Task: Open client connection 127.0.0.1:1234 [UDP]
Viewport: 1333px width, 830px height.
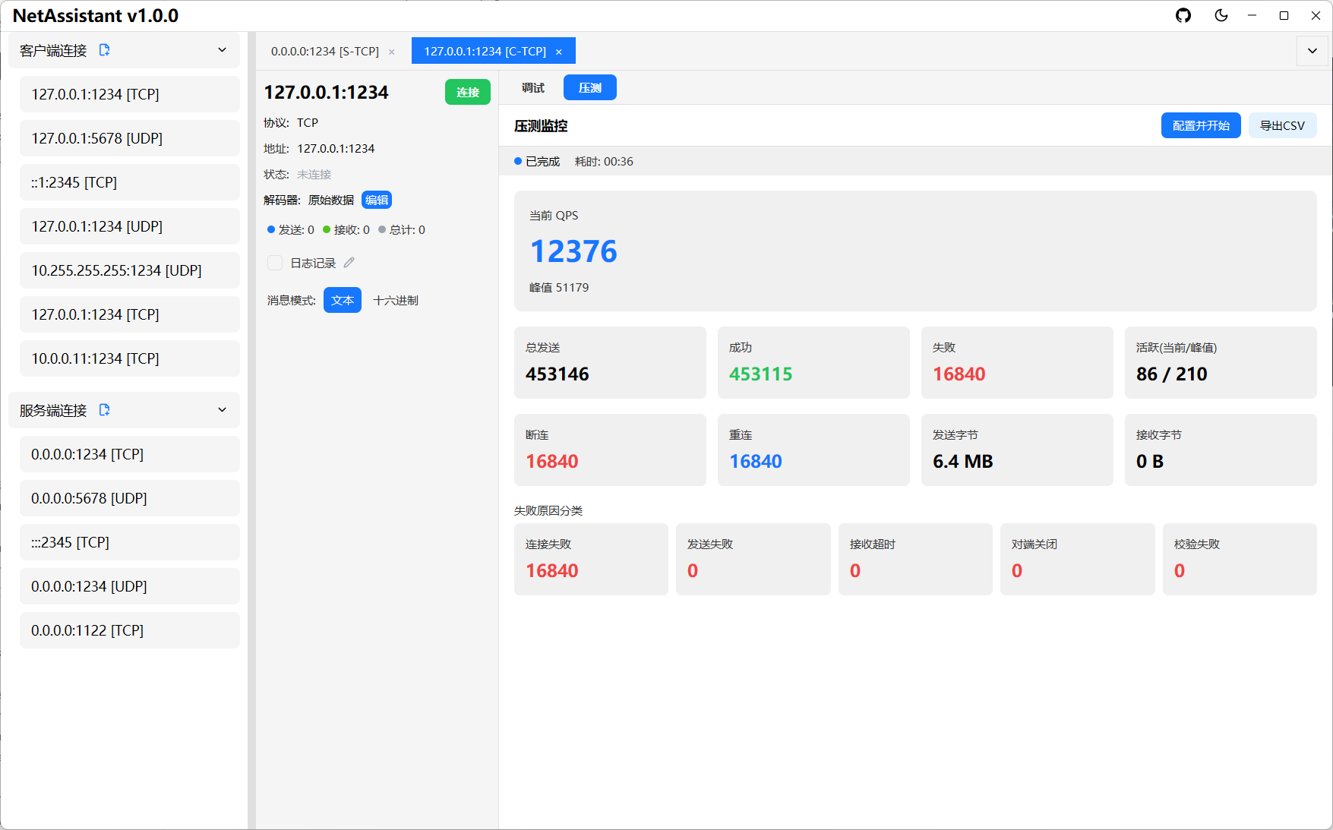Action: click(x=130, y=226)
